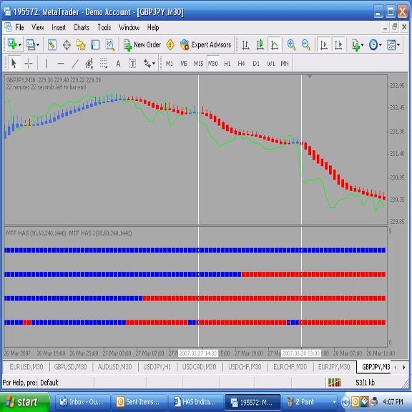
Task: Select the trendline drawing tool
Action: point(75,64)
